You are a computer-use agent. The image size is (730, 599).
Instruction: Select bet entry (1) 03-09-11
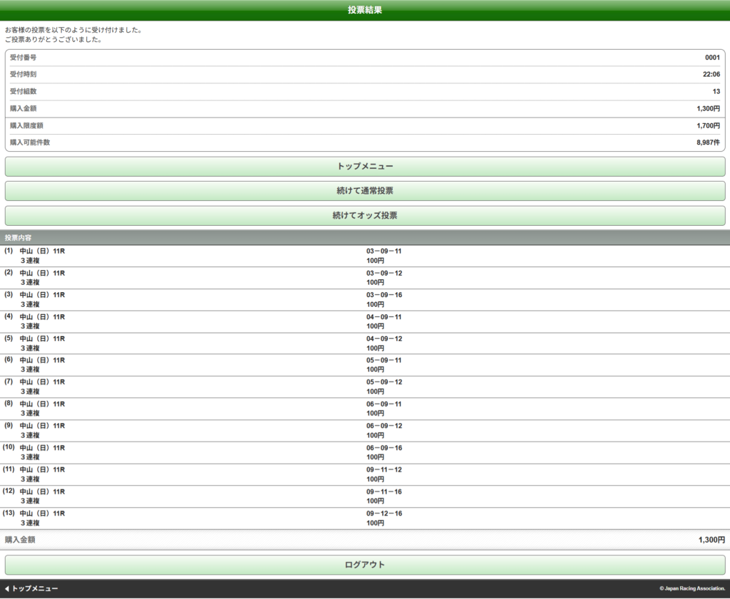click(x=364, y=256)
